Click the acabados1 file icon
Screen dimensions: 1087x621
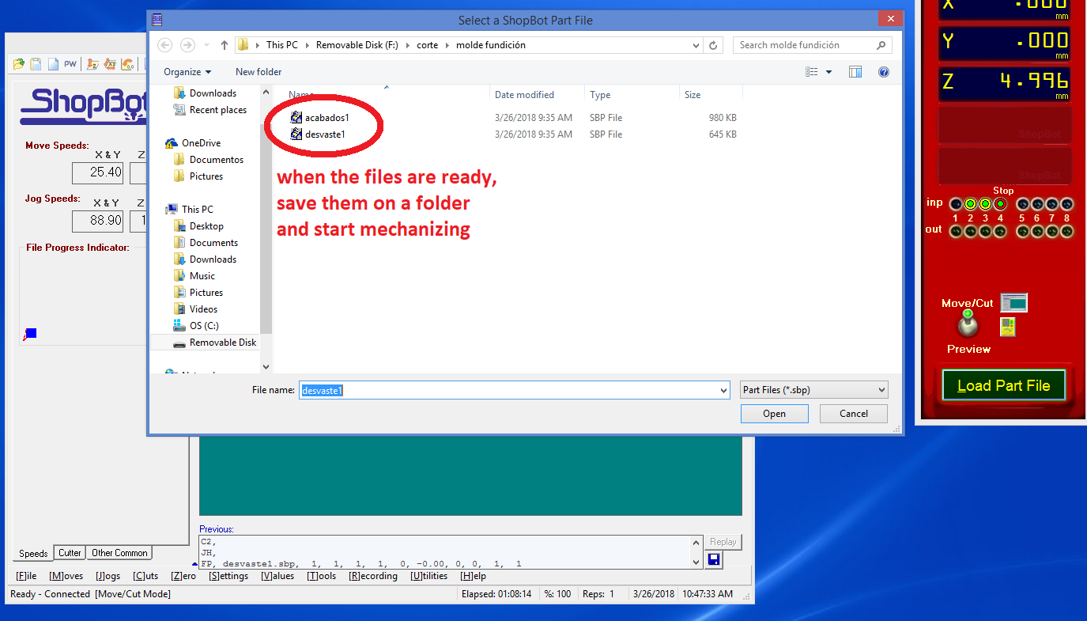(x=296, y=117)
